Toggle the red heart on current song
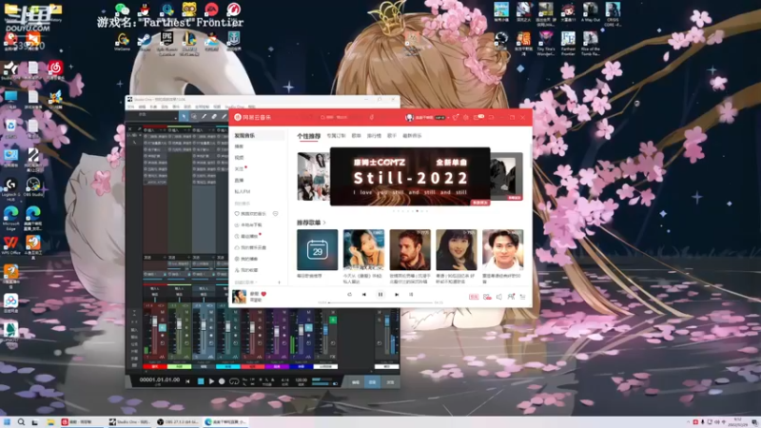The width and height of the screenshot is (761, 428). (263, 294)
